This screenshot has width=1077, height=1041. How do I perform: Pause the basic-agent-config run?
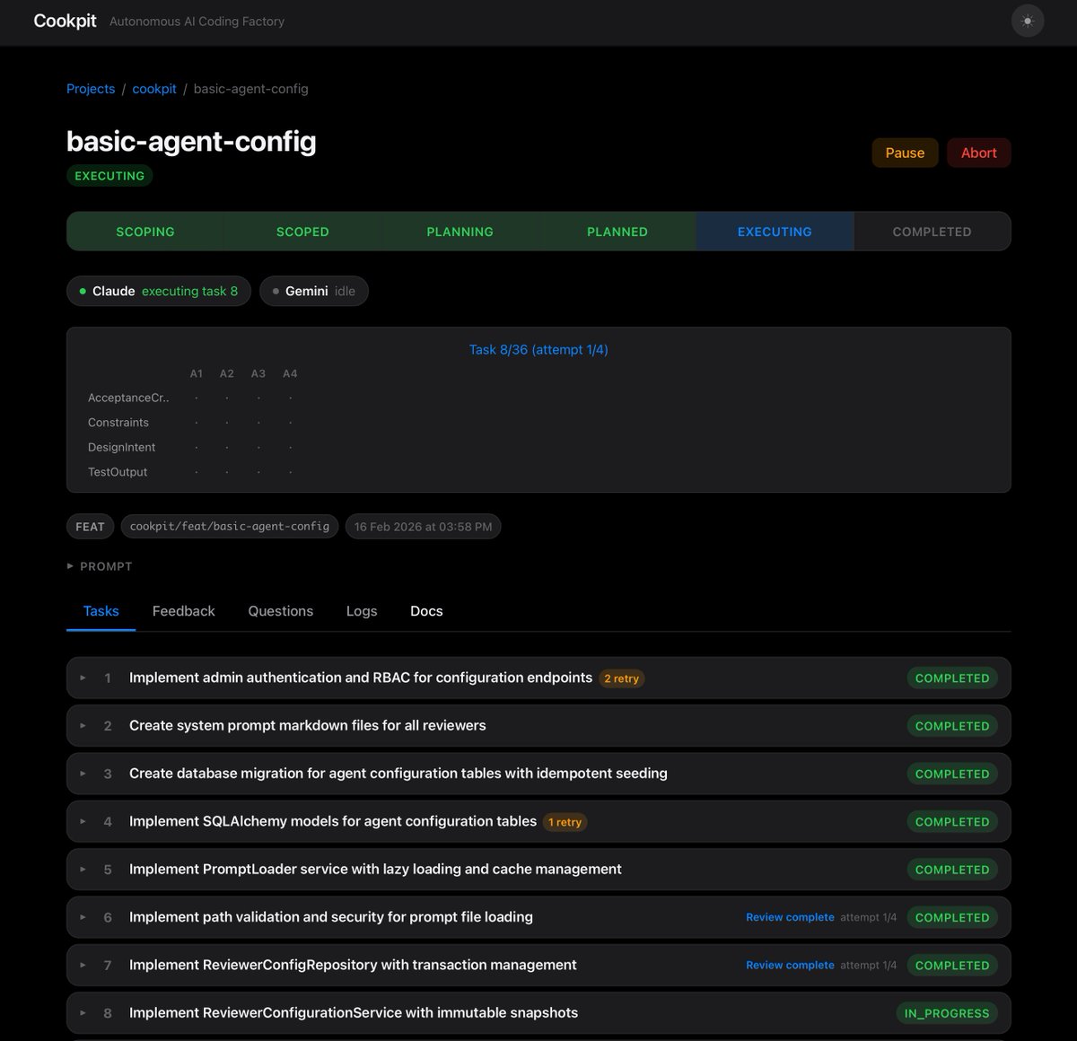click(x=905, y=153)
